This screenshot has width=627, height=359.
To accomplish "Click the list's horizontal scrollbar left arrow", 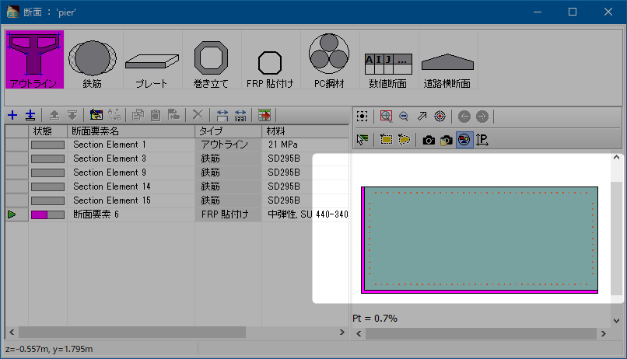I will (12, 333).
